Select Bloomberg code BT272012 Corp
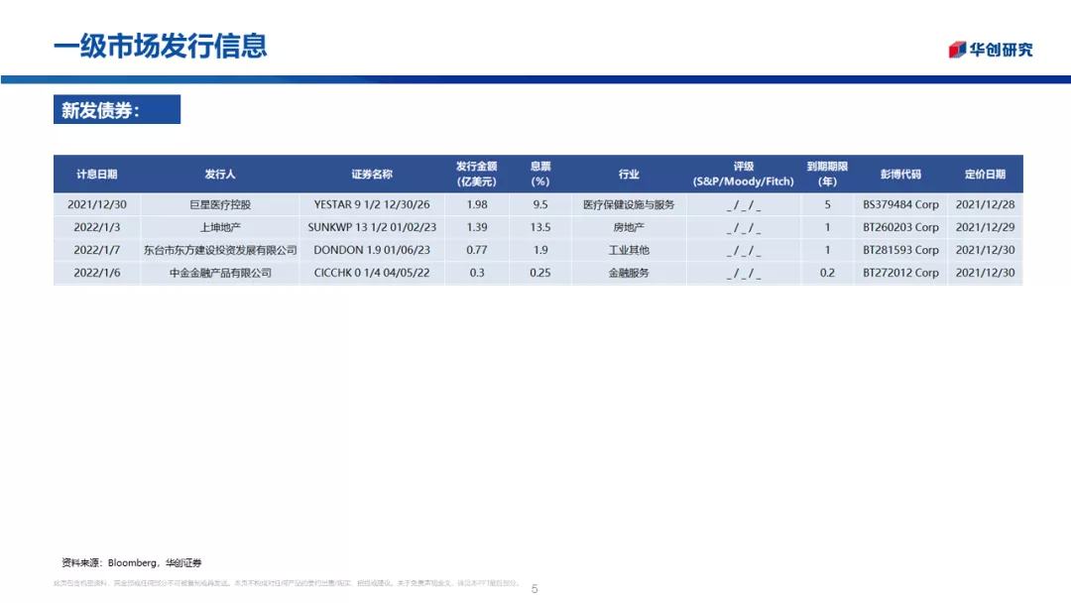This screenshot has width=1071, height=603. point(900,273)
